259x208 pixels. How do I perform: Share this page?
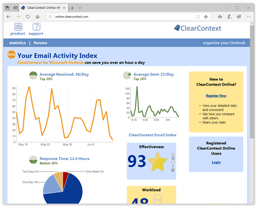pyautogui.click(x=239, y=17)
